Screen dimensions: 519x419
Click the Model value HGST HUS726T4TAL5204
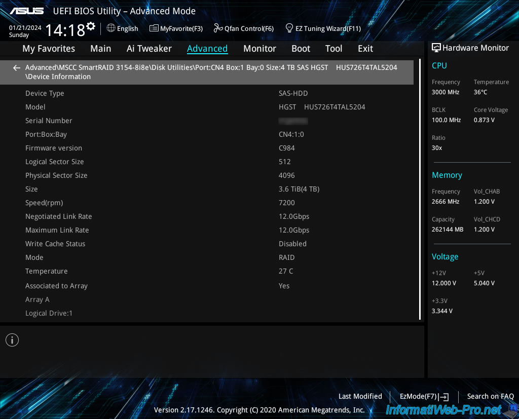[x=322, y=107]
